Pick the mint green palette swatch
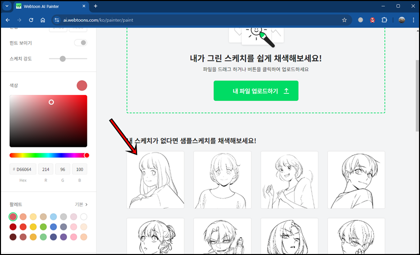Image resolution: width=420 pixels, height=255 pixels. (x=43, y=237)
